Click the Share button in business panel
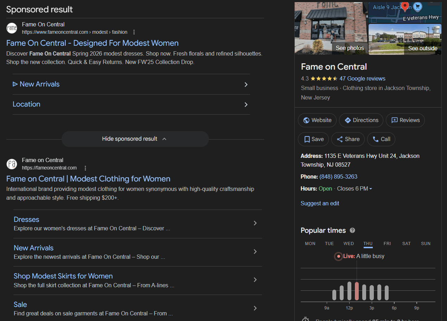This screenshot has height=321, width=447. tap(348, 139)
